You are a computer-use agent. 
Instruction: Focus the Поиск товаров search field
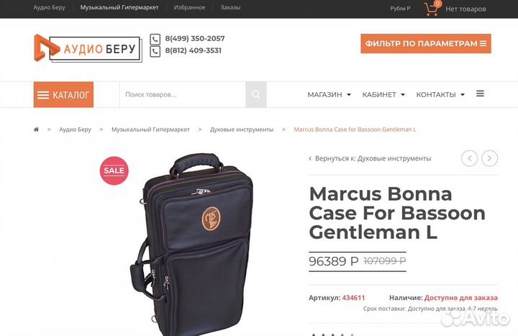pyautogui.click(x=183, y=94)
